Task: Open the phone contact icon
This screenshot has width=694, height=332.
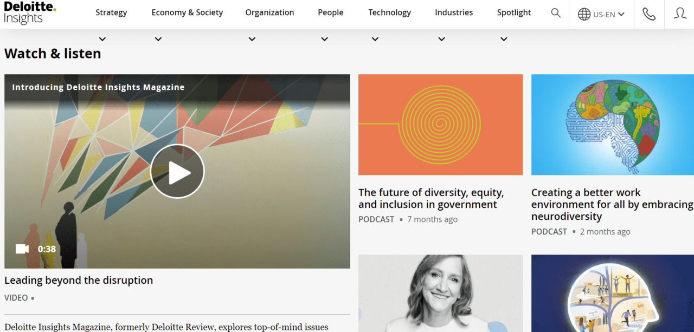Action: pyautogui.click(x=648, y=14)
